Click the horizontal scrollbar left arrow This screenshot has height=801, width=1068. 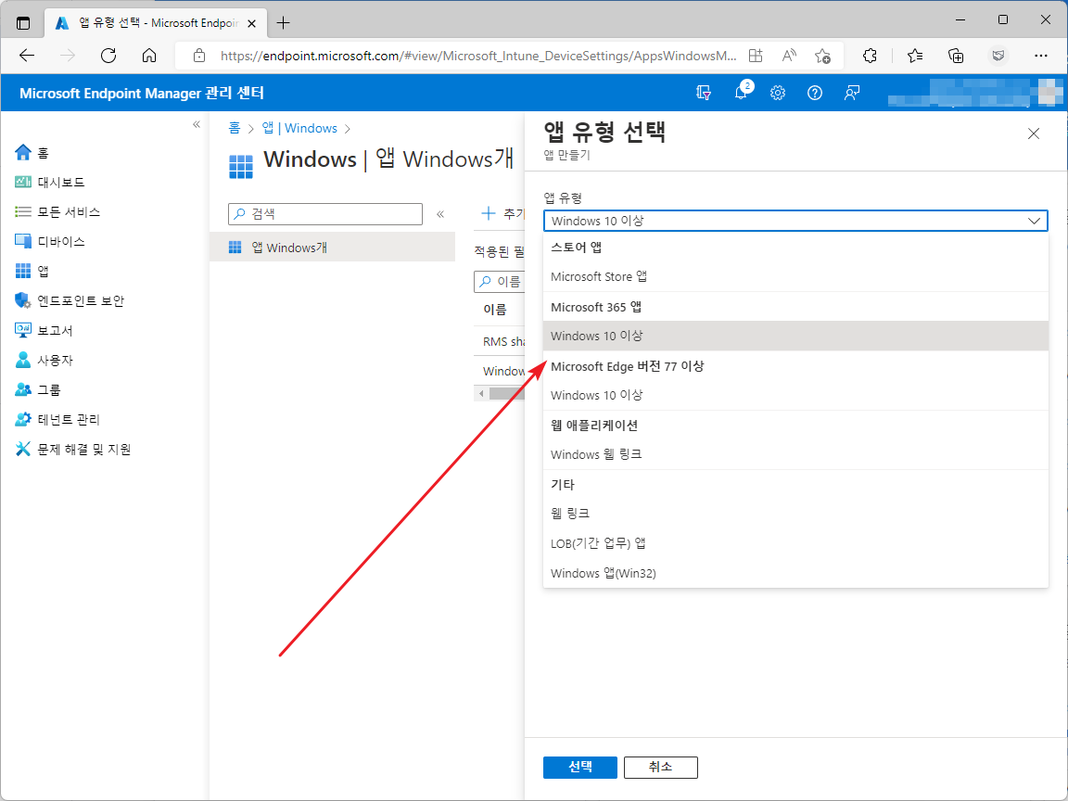481,394
